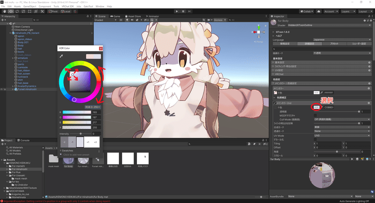
Task: Expand the lilToon 1.6.0 foldout
Action: click(273, 32)
